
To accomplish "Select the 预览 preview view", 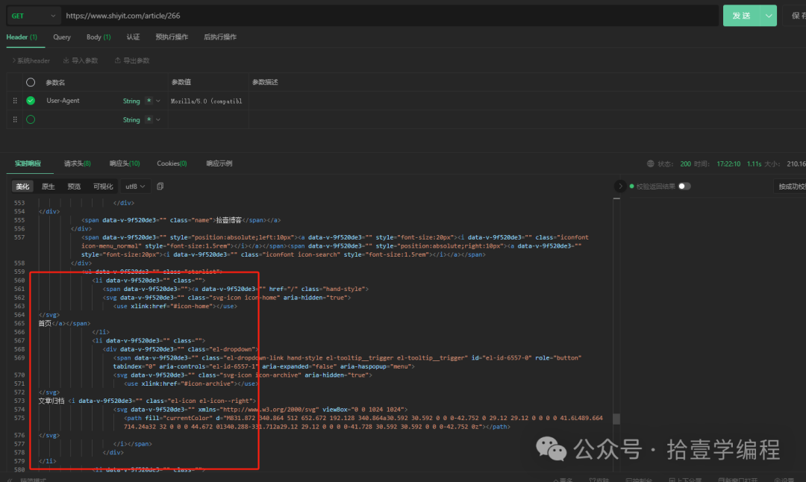I will click(74, 187).
